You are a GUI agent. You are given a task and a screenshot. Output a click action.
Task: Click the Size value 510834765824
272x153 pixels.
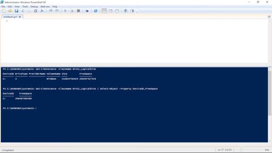coord(70,79)
